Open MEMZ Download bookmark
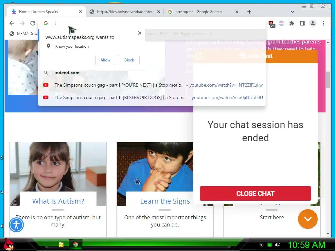 (24, 34)
